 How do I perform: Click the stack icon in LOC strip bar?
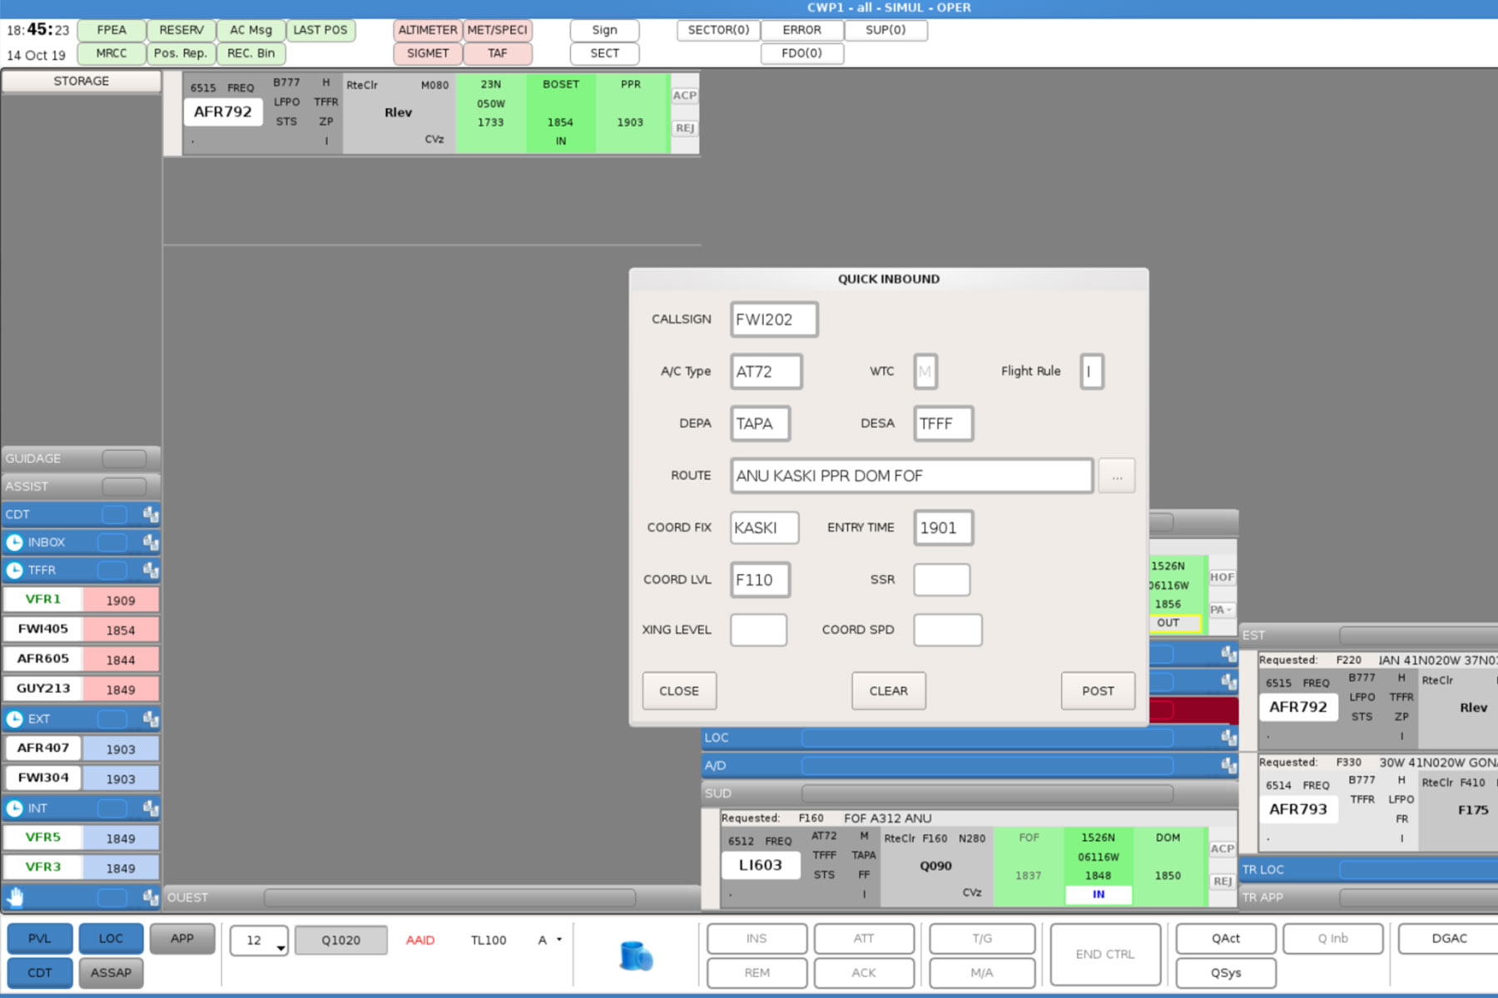1228,737
